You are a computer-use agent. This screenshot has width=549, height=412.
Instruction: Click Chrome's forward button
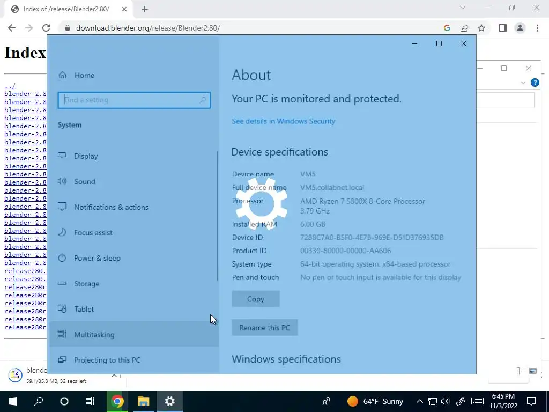pos(29,28)
